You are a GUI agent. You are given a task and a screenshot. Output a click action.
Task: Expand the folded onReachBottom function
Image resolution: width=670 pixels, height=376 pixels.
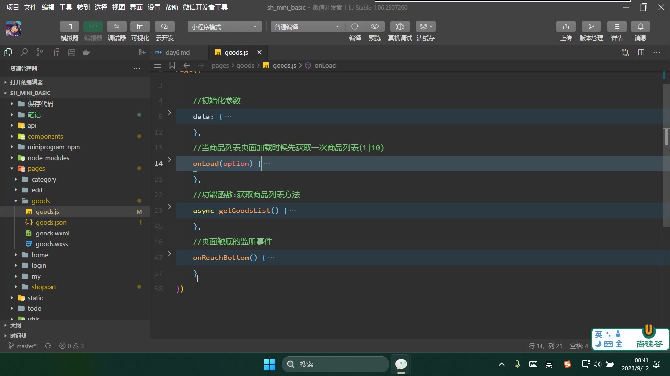click(169, 254)
